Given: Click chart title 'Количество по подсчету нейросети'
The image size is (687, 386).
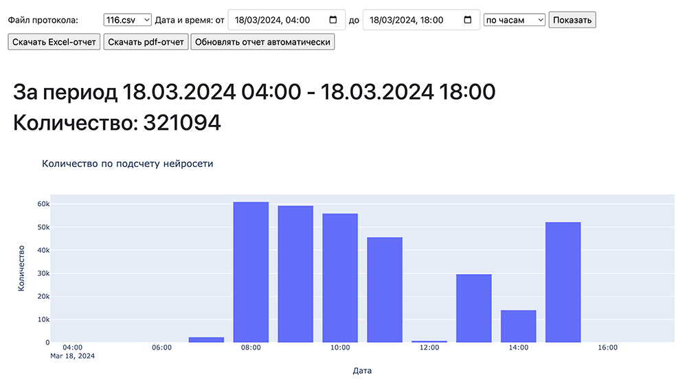Looking at the screenshot, I should click(x=128, y=163).
